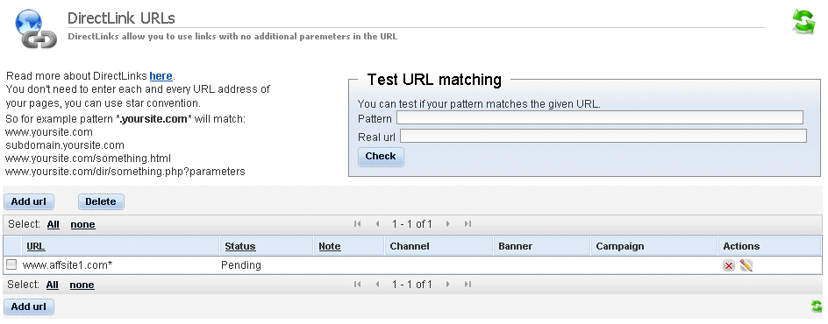The height and width of the screenshot is (324, 828).
Task: Click the example www.yoursite.com/dir/something.php?parameters
Action: (x=125, y=172)
